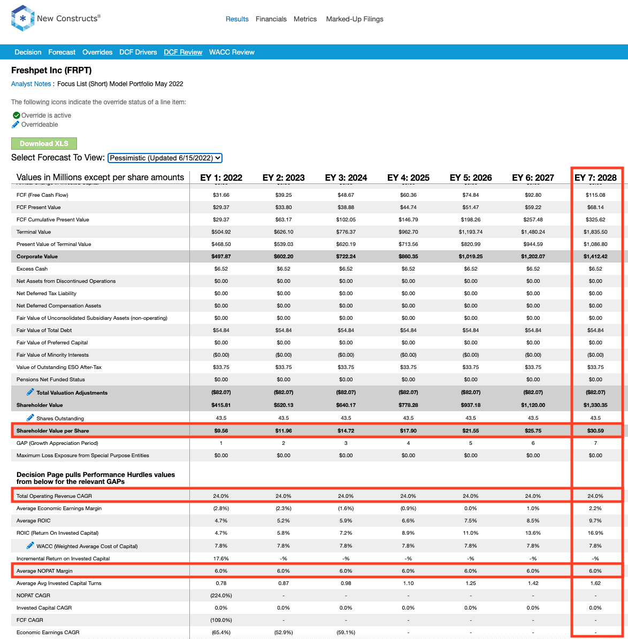Switch to the Forecast tab
The image size is (628, 639).
62,52
